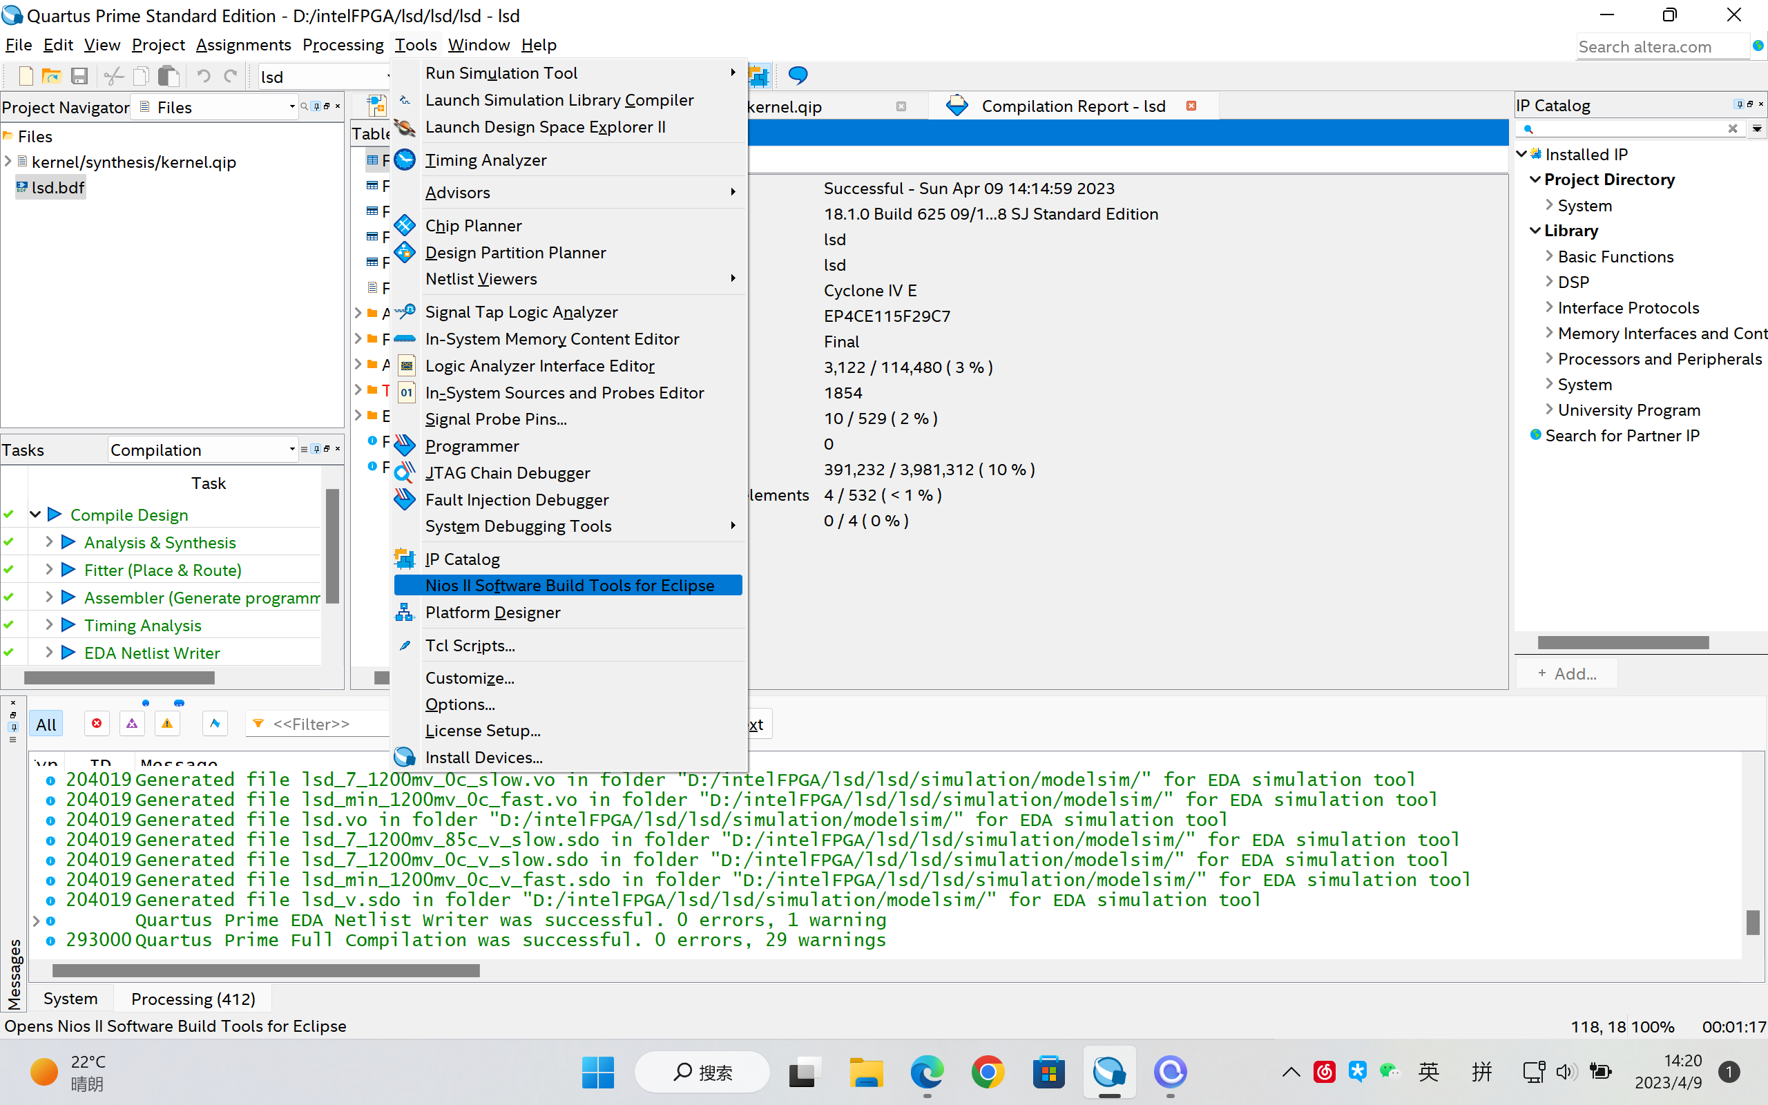Toggle the All messages filter button

(46, 724)
